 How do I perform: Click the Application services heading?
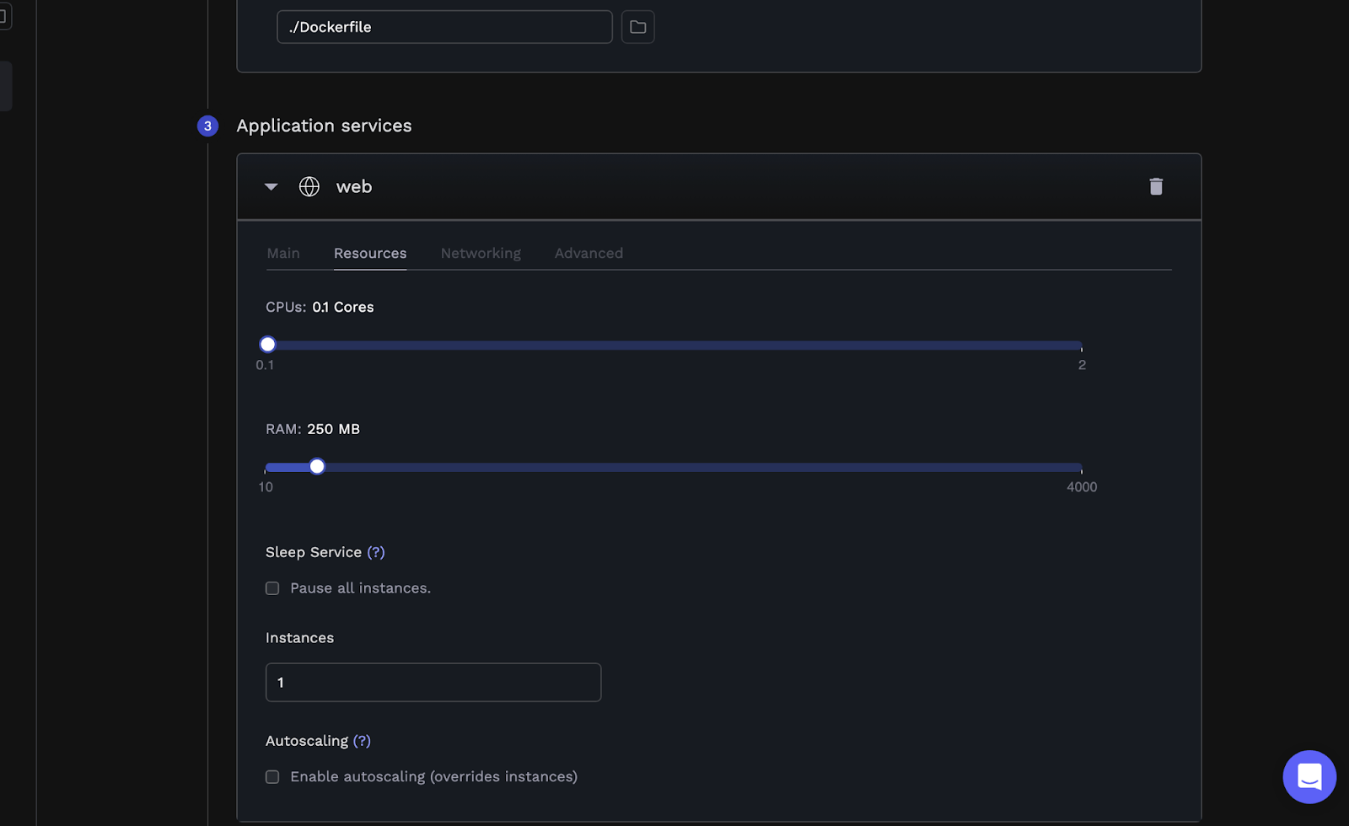pos(324,126)
